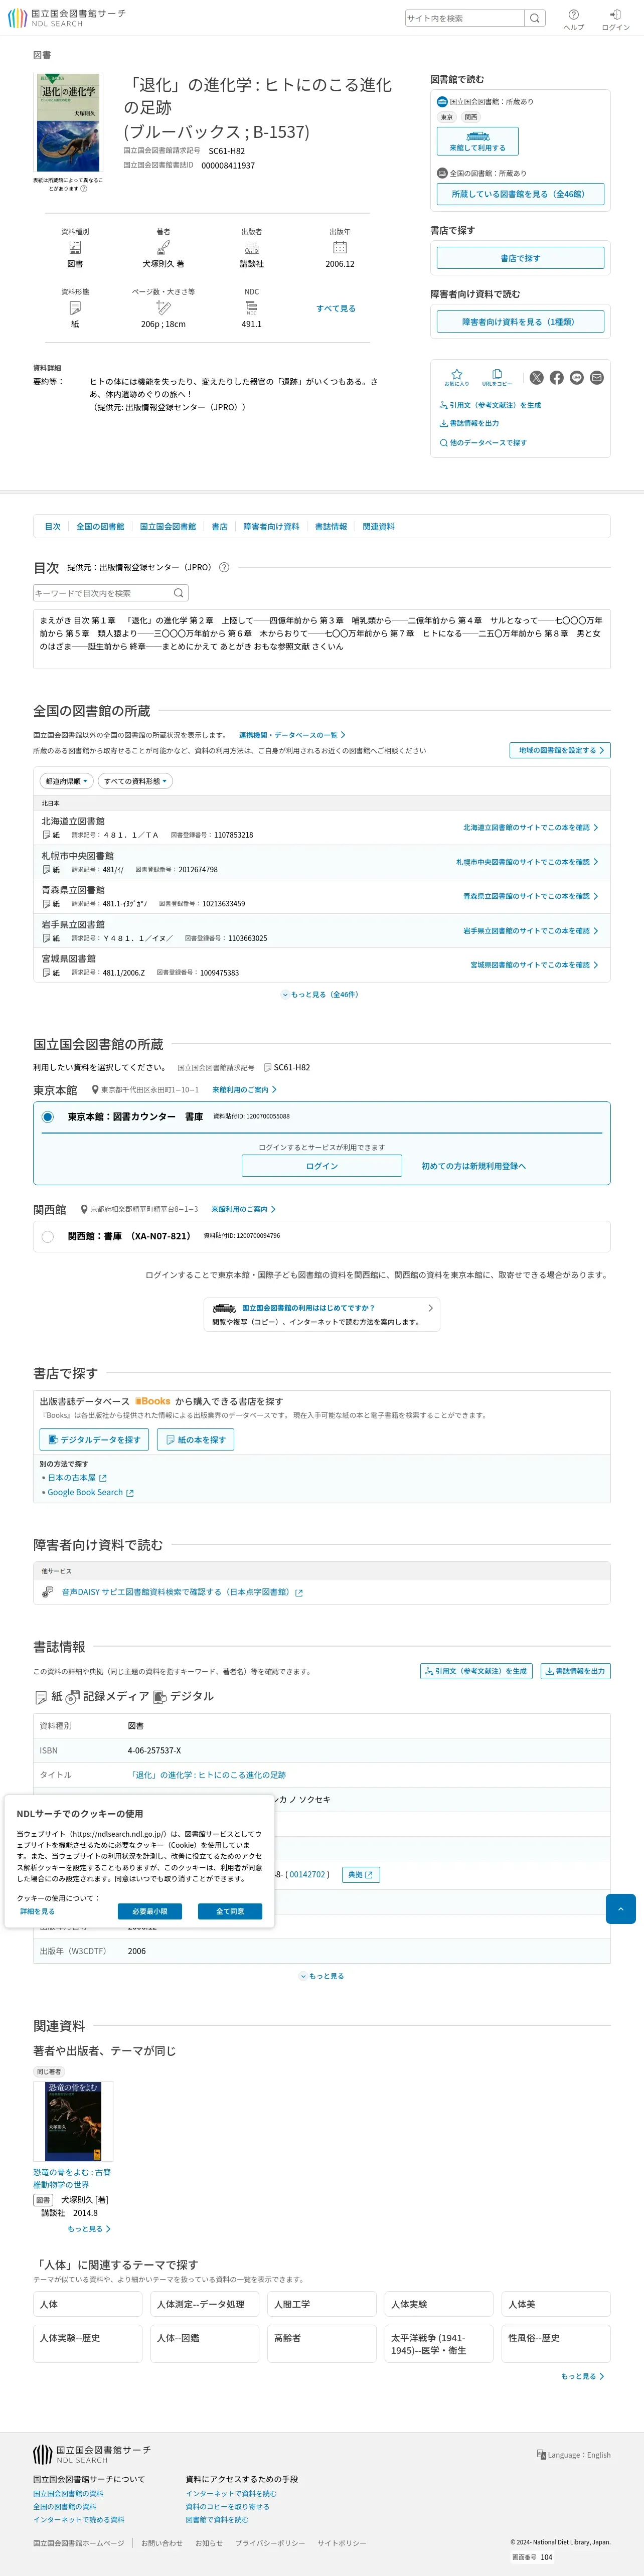Click the cover-image help question mark icon
This screenshot has width=644, height=2576.
[84, 188]
